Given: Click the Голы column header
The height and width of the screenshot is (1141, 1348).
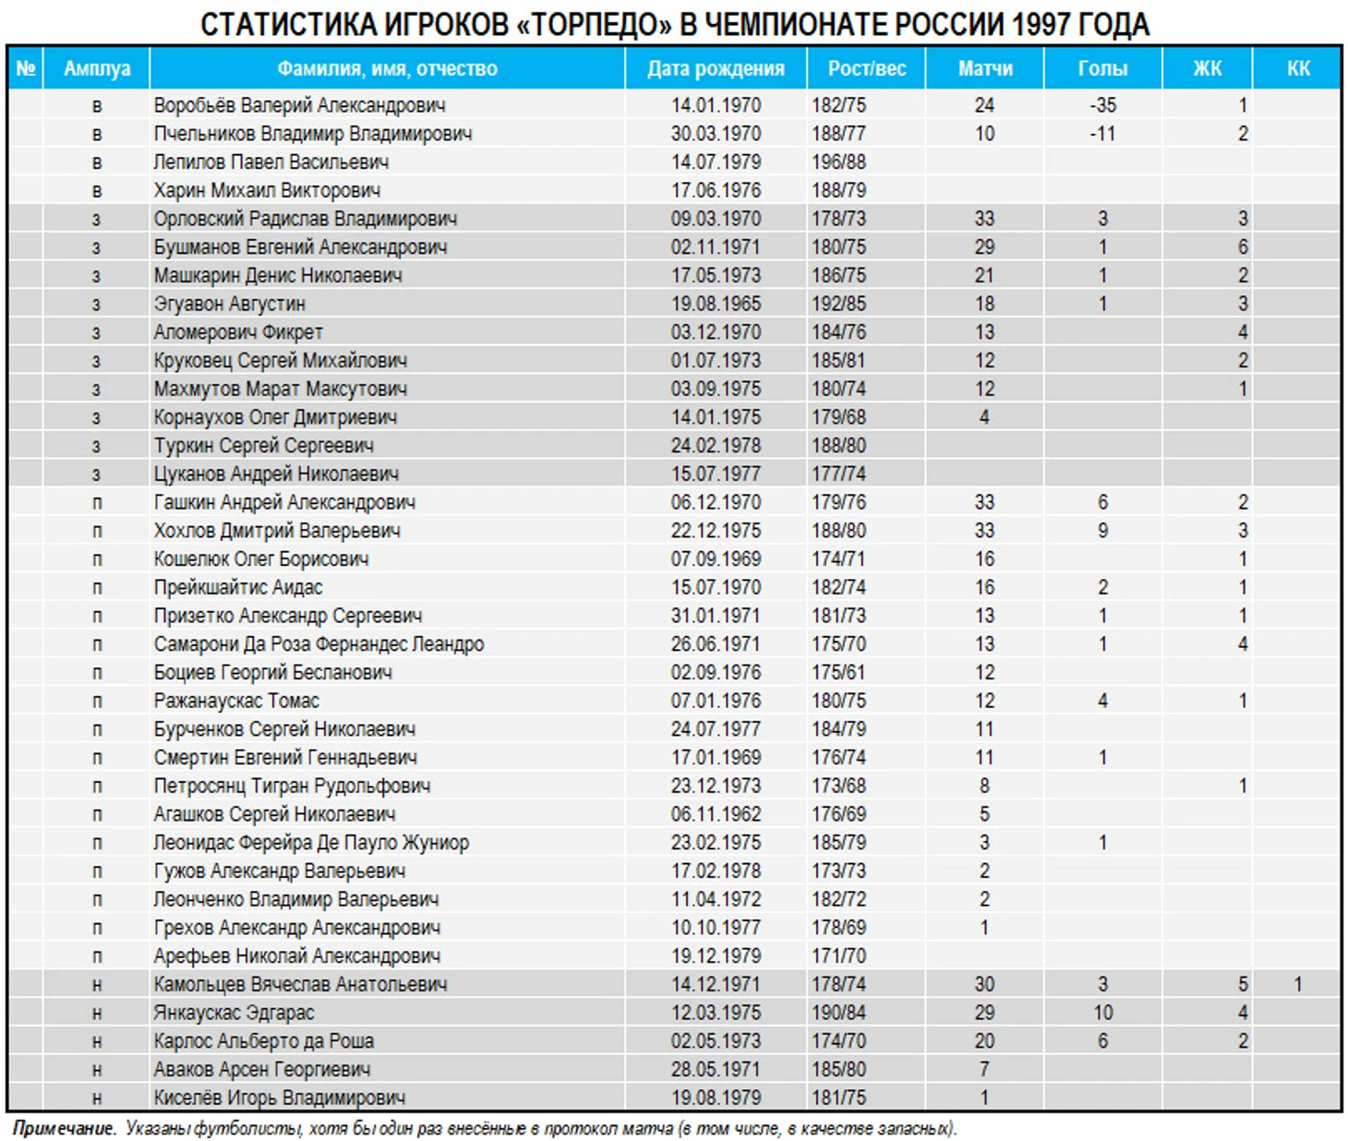Looking at the screenshot, I should coord(1102,68).
